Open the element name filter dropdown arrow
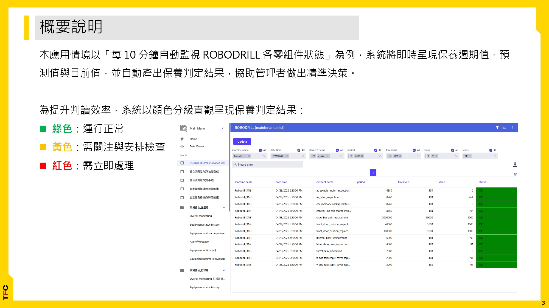The image size is (549, 308). tap(341, 156)
